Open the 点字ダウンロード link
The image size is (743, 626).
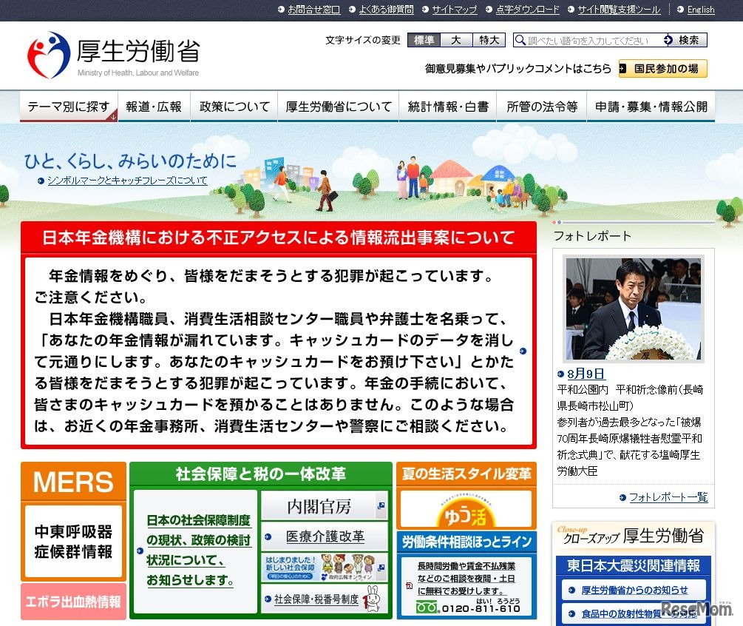[x=527, y=10]
